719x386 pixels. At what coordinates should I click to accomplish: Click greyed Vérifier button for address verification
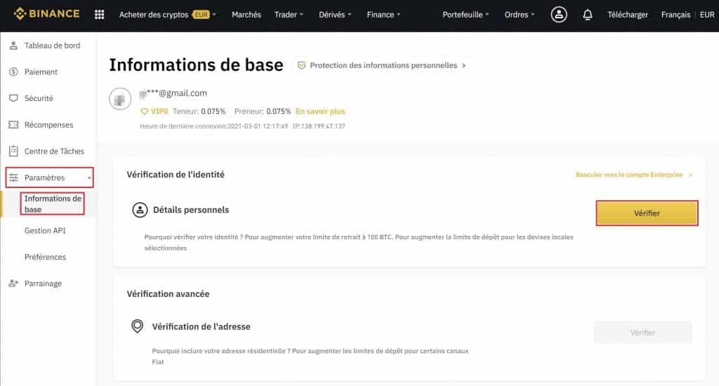[x=642, y=333]
